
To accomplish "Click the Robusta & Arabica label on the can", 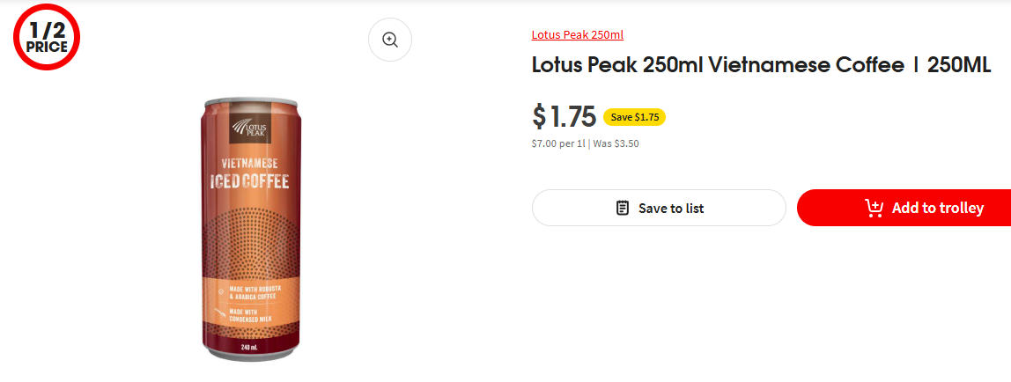I will point(262,291).
